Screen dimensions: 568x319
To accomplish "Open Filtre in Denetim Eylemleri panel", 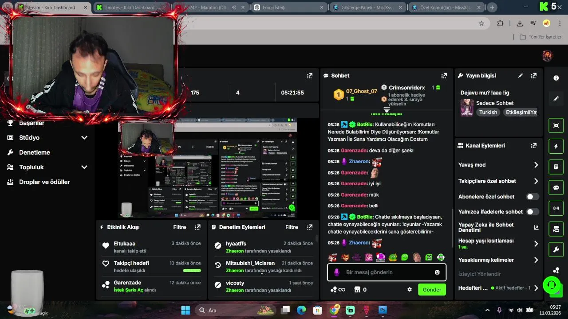I will click(292, 227).
